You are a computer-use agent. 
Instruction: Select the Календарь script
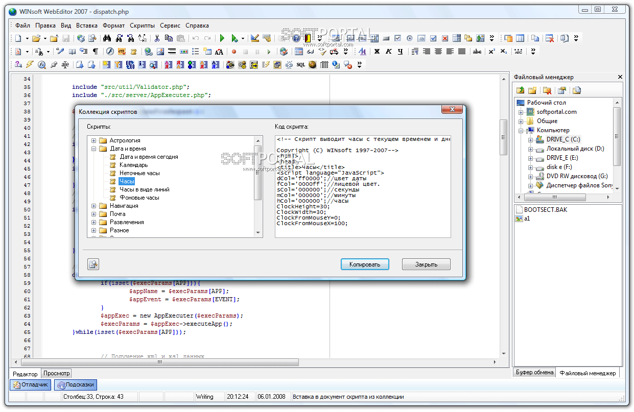[133, 165]
